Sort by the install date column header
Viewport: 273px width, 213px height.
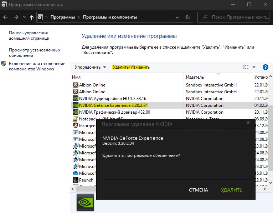261,77
